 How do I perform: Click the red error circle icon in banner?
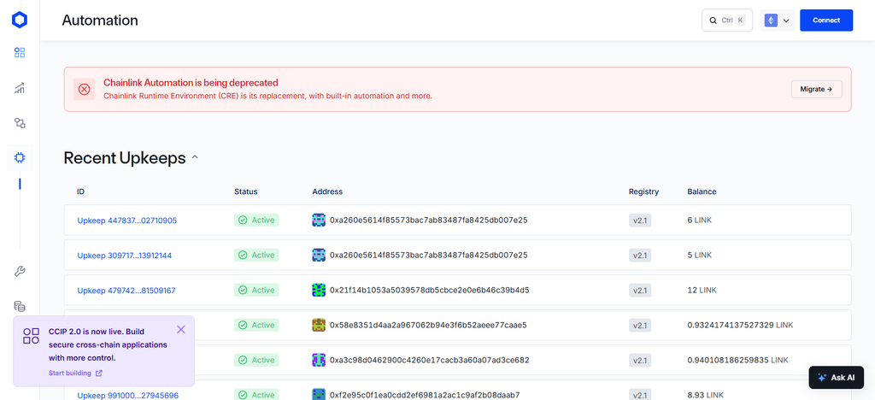[x=84, y=89]
